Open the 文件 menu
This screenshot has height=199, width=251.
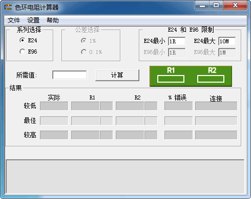pyautogui.click(x=14, y=20)
